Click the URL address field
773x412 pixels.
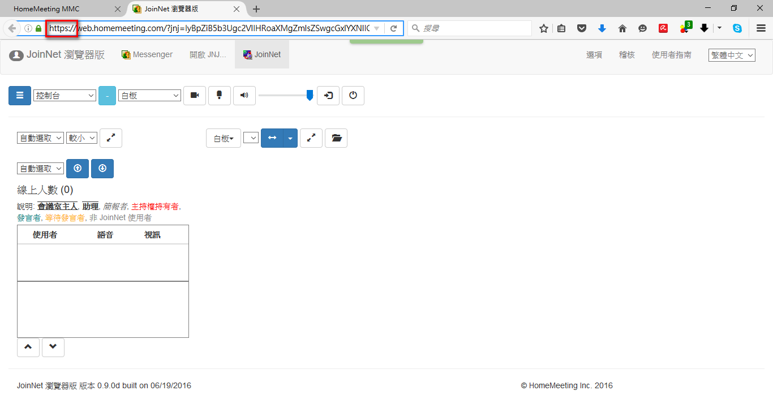[209, 28]
